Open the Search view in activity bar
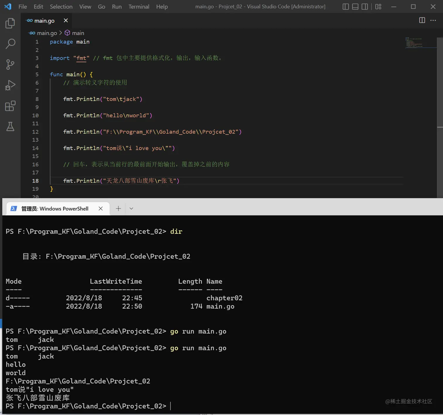This screenshot has height=415, width=443. tap(10, 44)
